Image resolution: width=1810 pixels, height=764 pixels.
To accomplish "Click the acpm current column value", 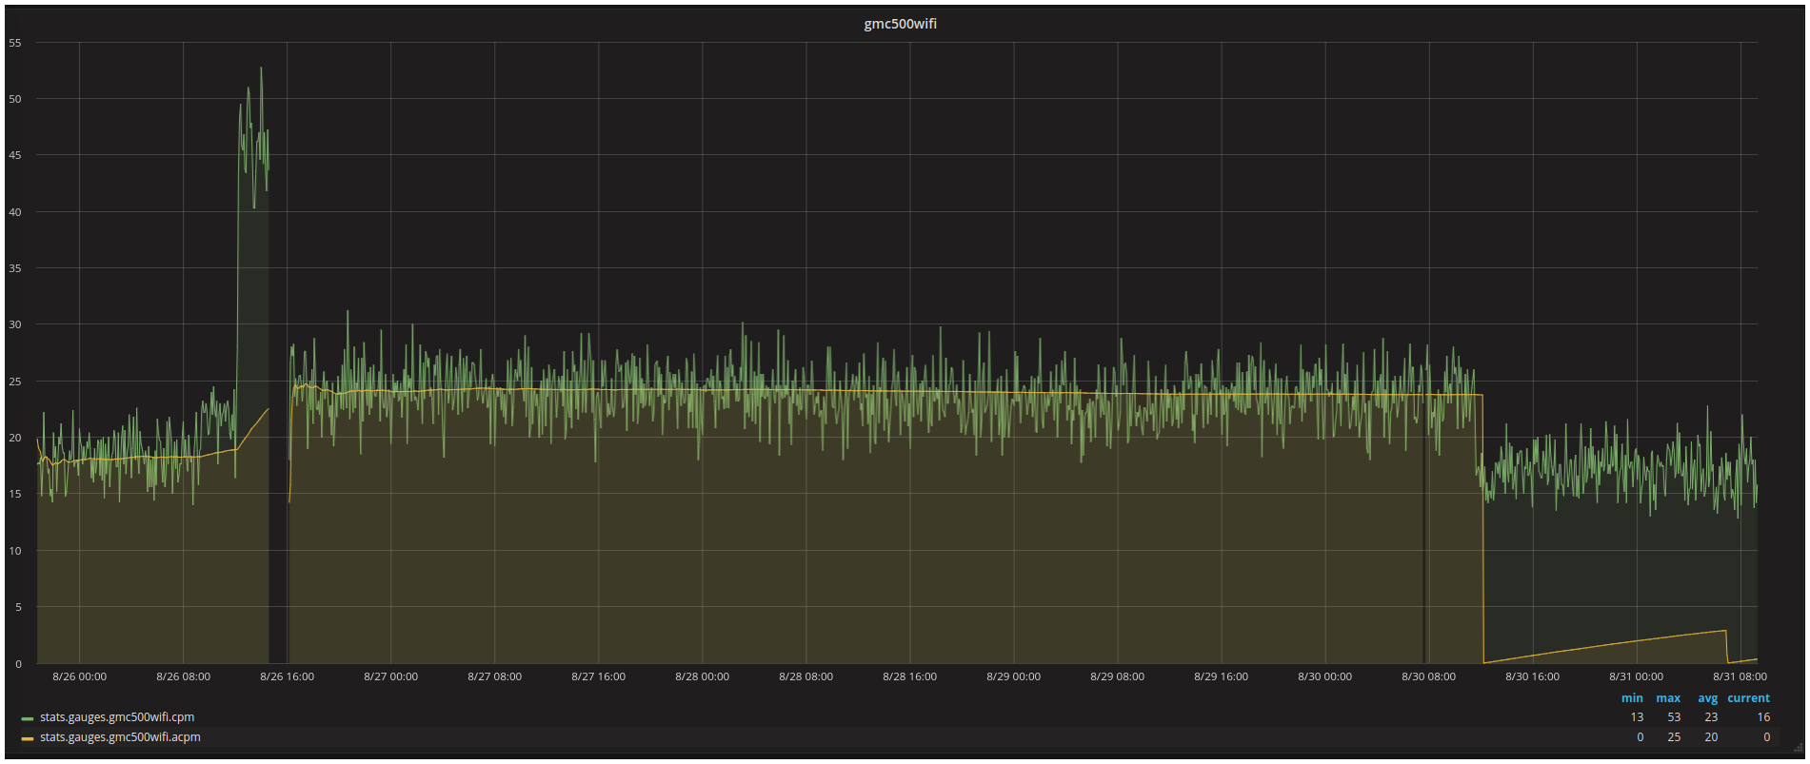I will coord(1767,737).
